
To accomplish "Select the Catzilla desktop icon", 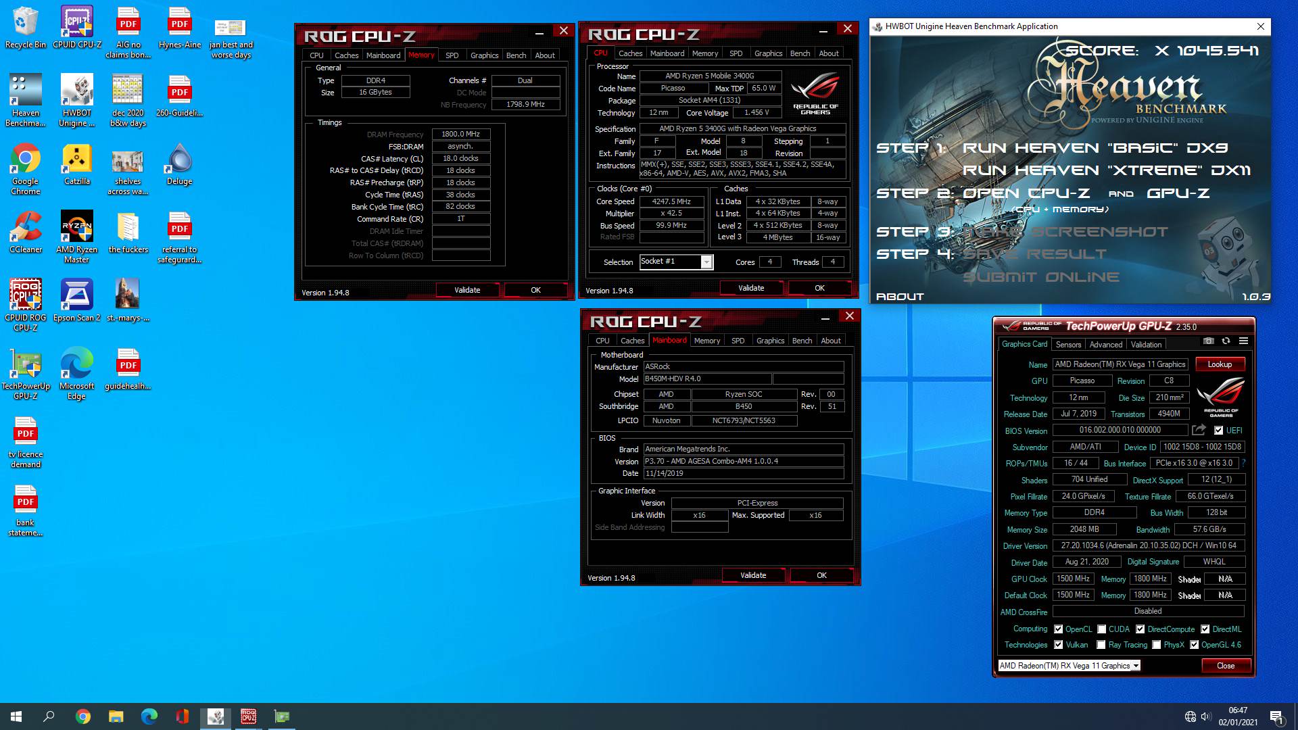I will point(77,164).
